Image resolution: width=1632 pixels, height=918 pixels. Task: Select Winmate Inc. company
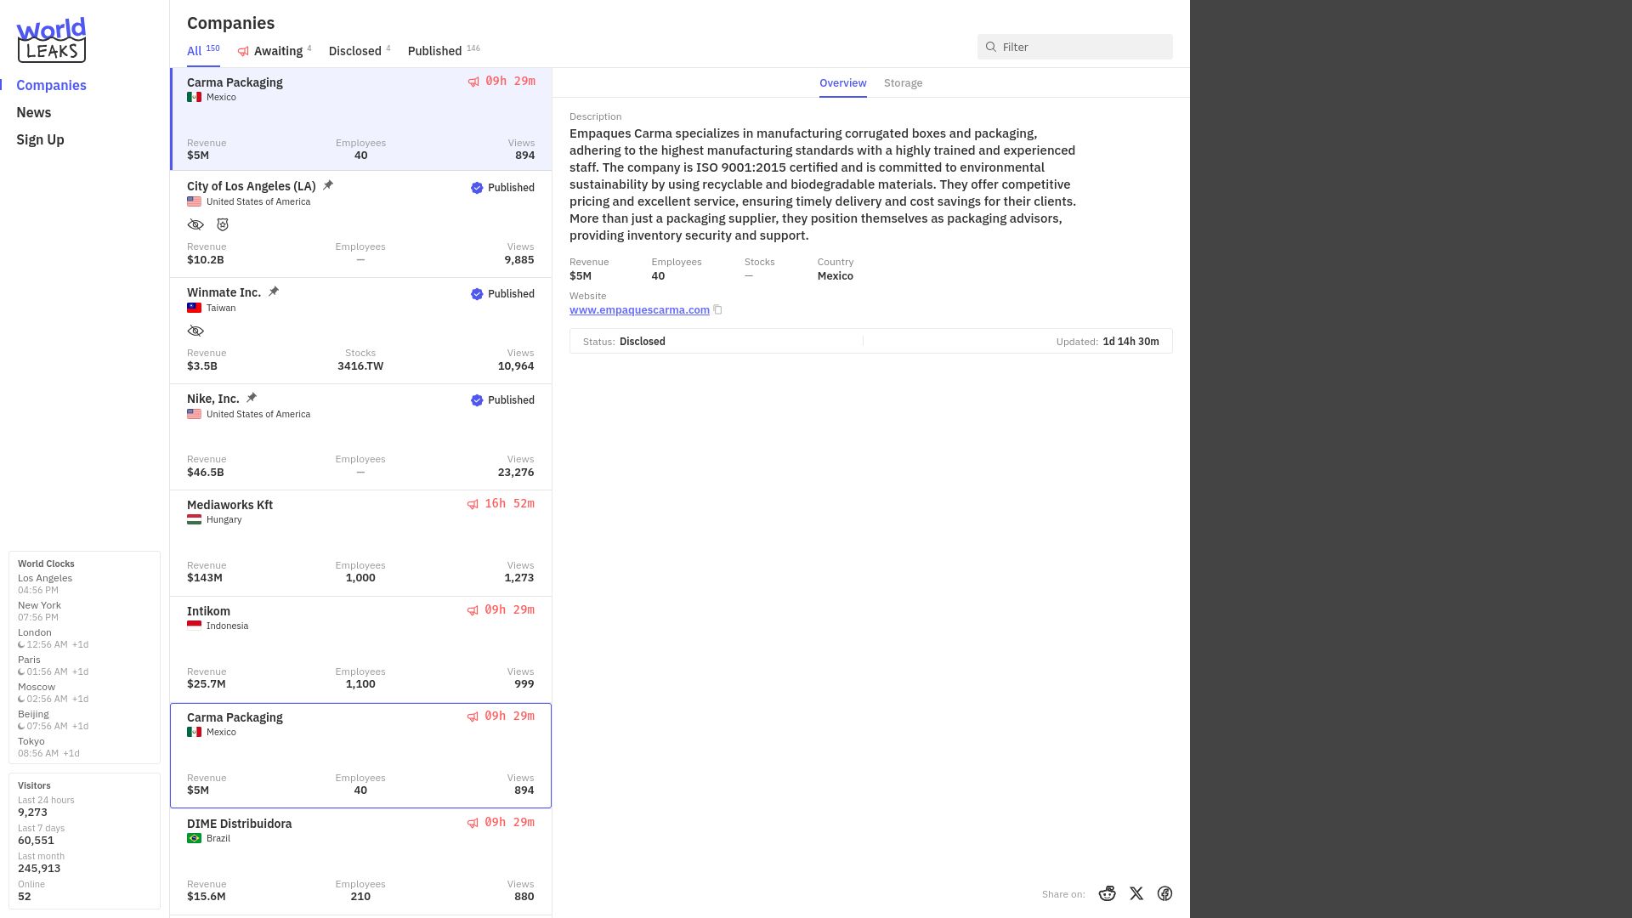pyautogui.click(x=360, y=331)
